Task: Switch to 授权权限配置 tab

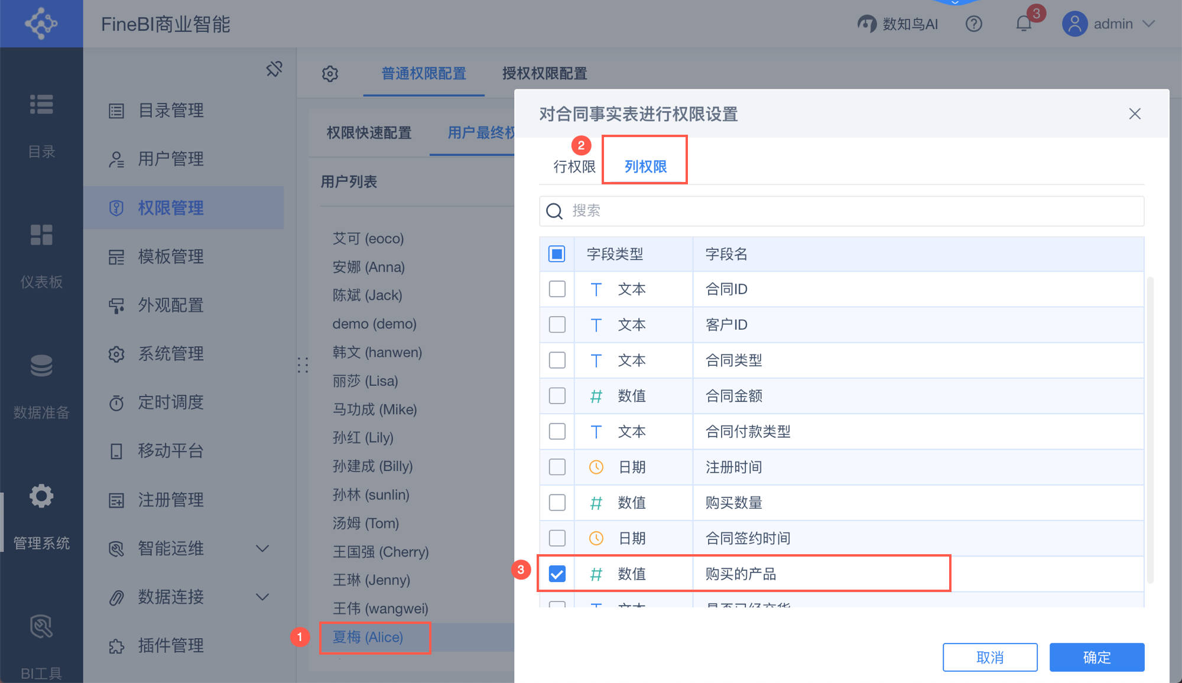Action: 544,74
